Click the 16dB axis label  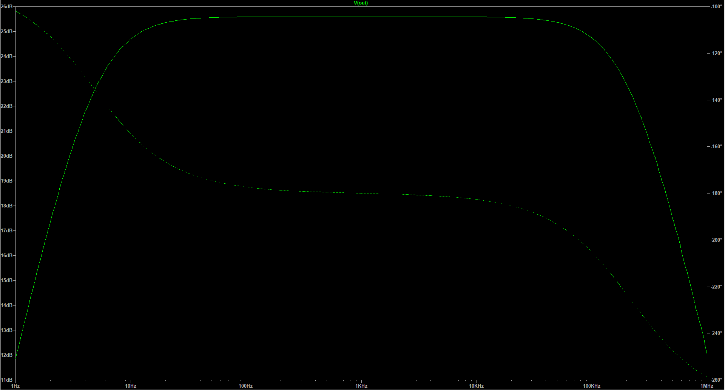point(6,255)
